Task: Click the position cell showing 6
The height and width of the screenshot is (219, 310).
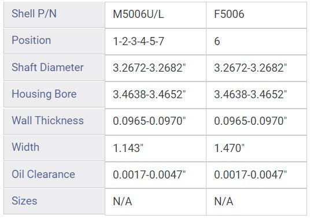Action: pyautogui.click(x=256, y=42)
